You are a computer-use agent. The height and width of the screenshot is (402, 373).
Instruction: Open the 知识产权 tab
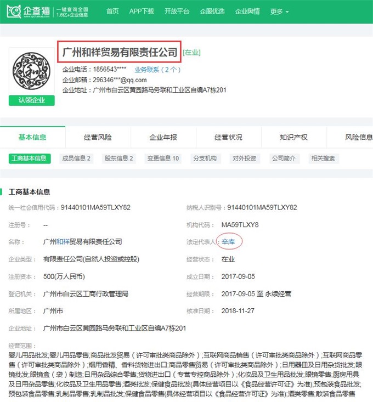click(x=294, y=137)
